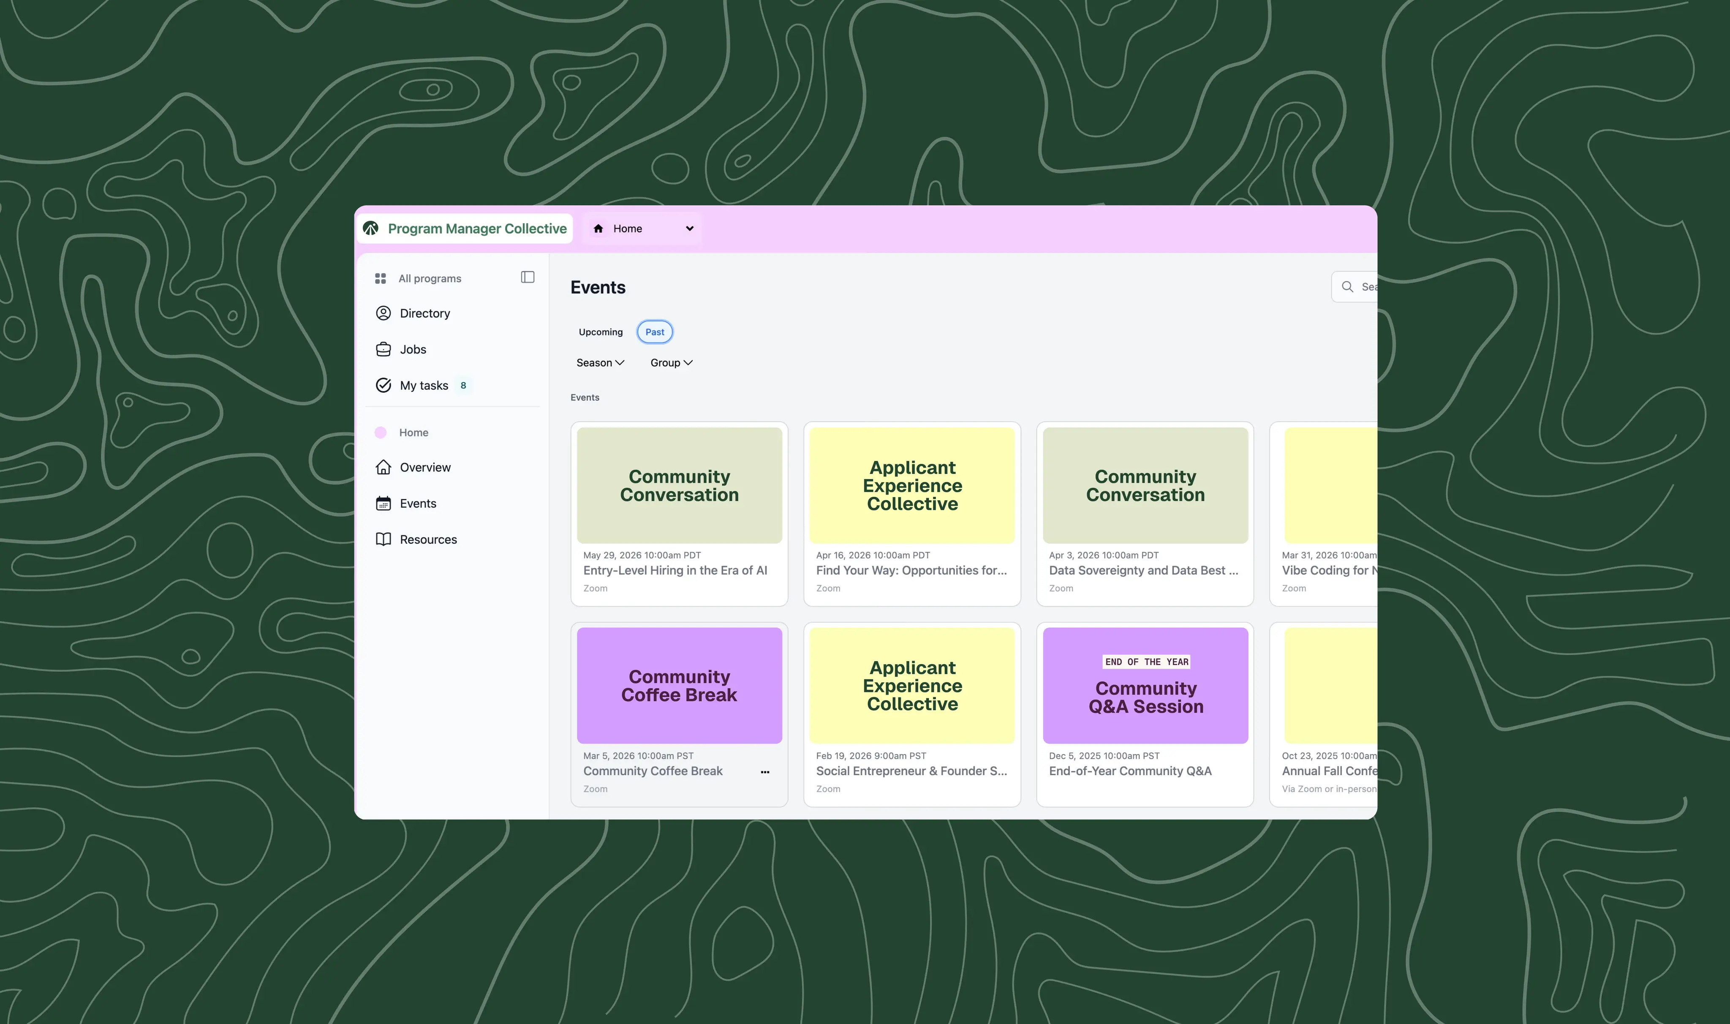Open Resources in sidebar
Viewport: 1730px width, 1024px height.
(x=428, y=539)
